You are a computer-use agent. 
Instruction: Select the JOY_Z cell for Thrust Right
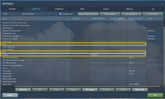point(137,73)
